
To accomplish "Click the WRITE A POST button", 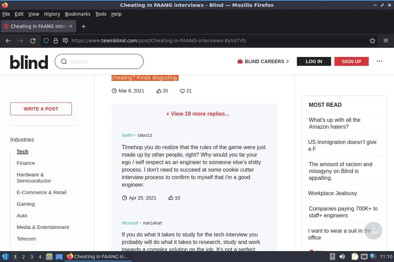I will coord(41,109).
